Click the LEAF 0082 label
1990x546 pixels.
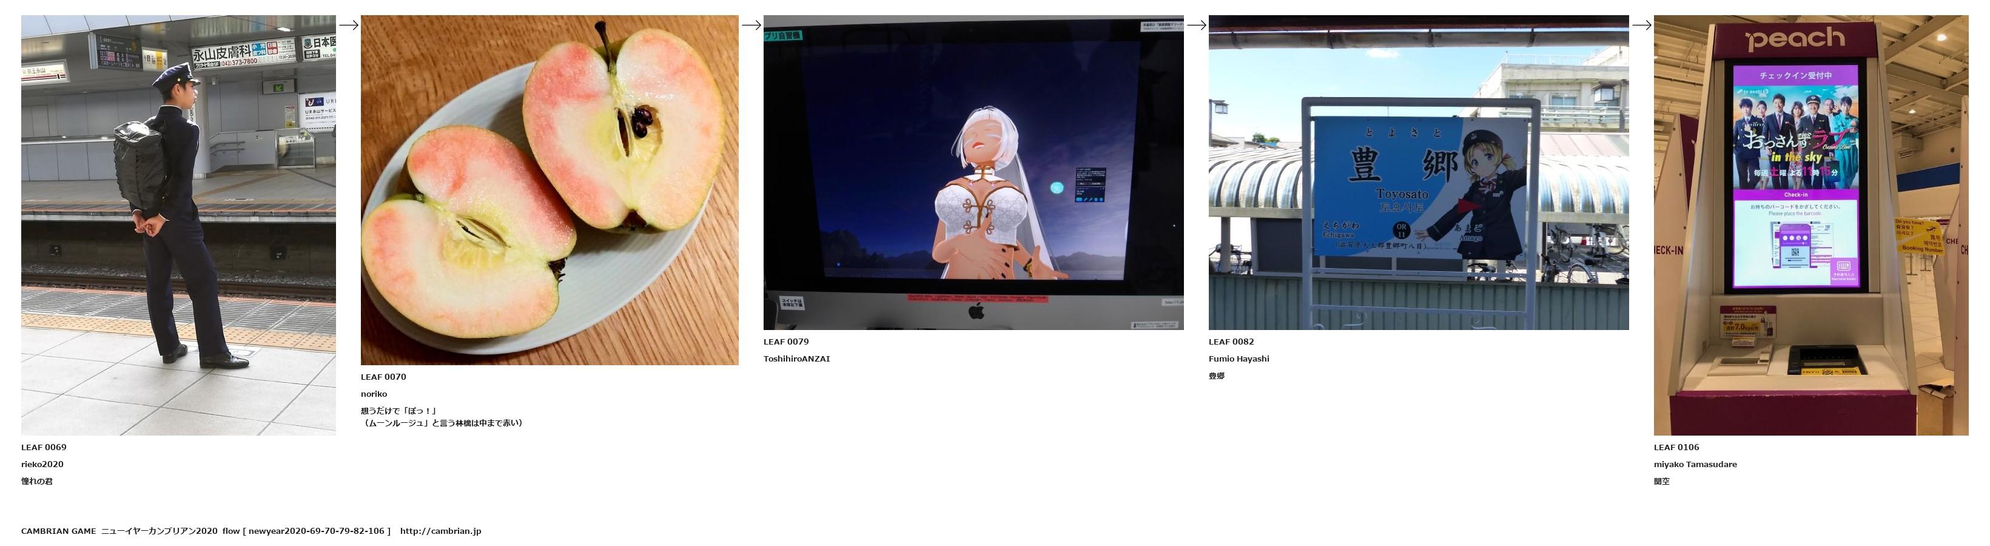pyautogui.click(x=1231, y=342)
